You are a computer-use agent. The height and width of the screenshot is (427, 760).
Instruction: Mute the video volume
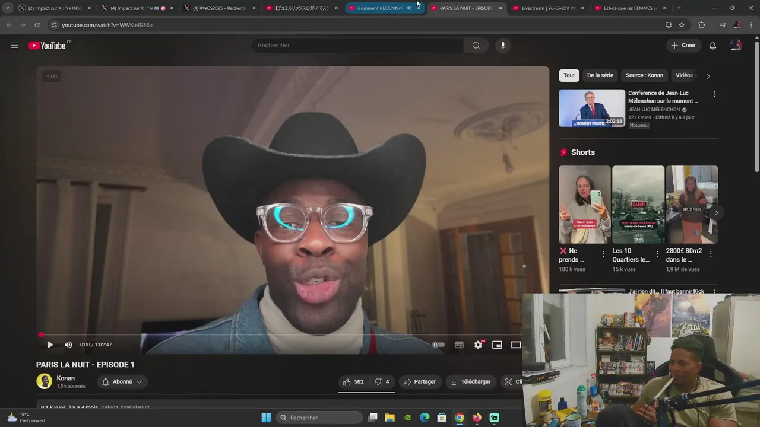click(x=68, y=345)
